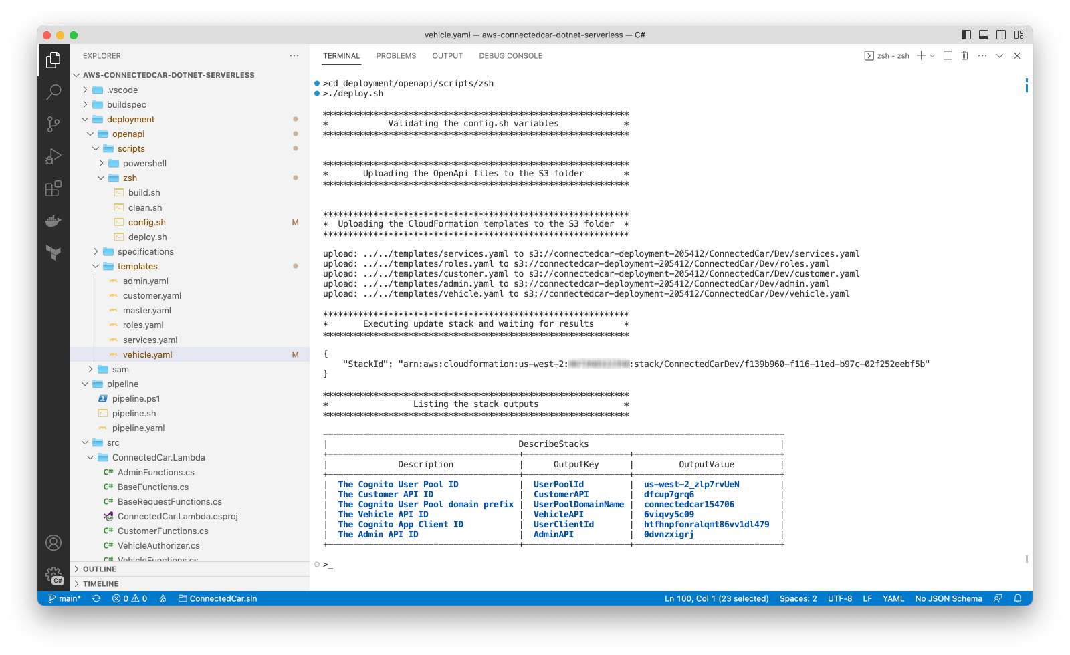The height and width of the screenshot is (655, 1070).
Task: Open Customize Layout icon
Action: (x=1019, y=35)
